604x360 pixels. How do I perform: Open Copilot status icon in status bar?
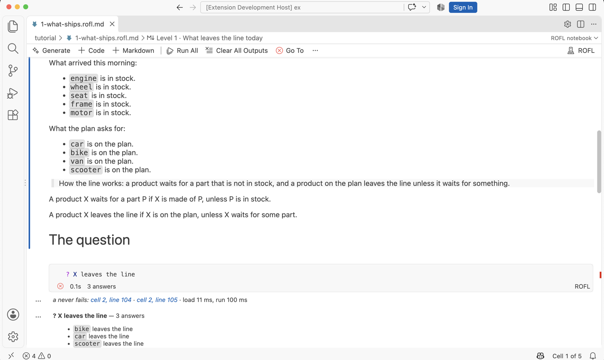540,356
